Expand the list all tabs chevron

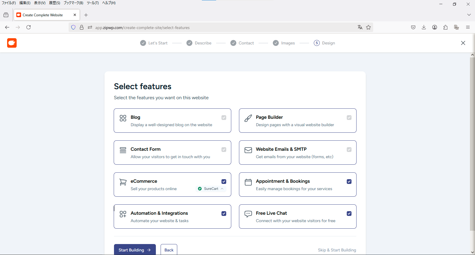point(469,15)
